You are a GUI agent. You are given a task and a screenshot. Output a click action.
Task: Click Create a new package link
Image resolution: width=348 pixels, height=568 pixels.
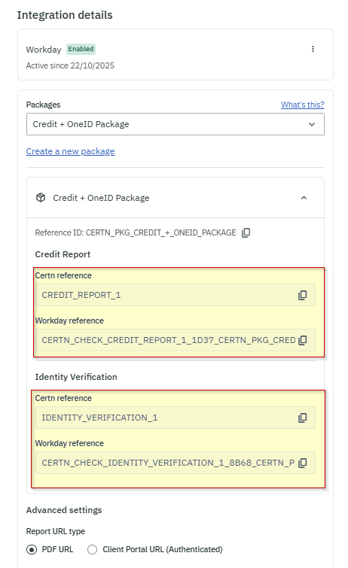pos(70,151)
